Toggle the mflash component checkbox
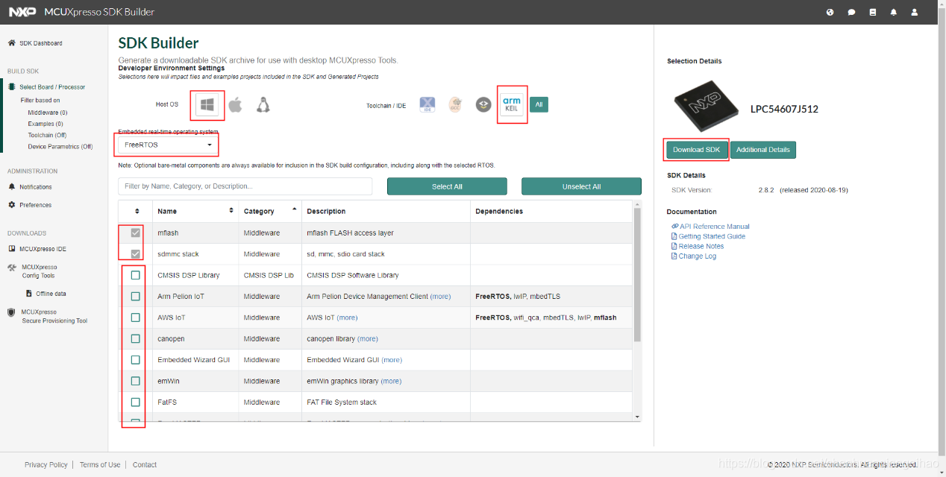The height and width of the screenshot is (477, 946). [x=135, y=233]
